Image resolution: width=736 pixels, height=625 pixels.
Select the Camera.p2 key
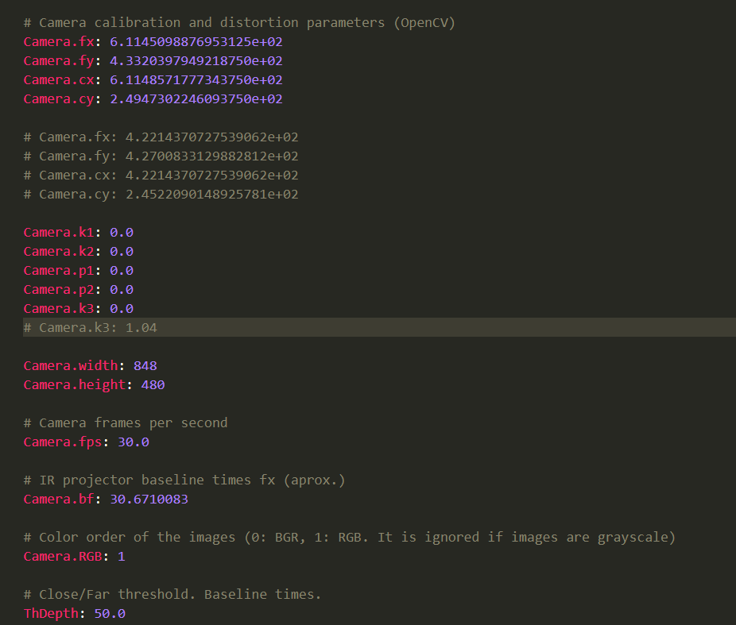(x=59, y=290)
